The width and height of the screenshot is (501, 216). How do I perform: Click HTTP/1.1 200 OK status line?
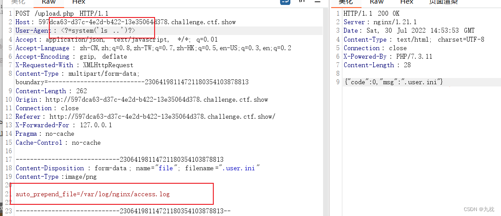(x=371, y=13)
